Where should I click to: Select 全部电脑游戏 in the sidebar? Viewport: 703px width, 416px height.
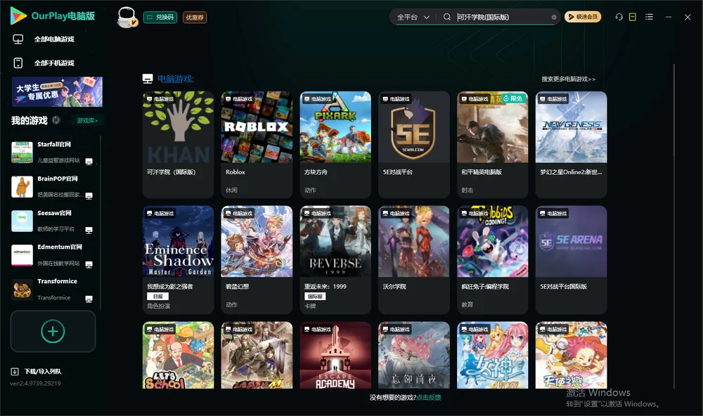coord(54,39)
